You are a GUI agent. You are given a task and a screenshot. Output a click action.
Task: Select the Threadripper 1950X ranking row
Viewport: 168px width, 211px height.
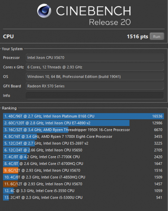click(x=83, y=130)
